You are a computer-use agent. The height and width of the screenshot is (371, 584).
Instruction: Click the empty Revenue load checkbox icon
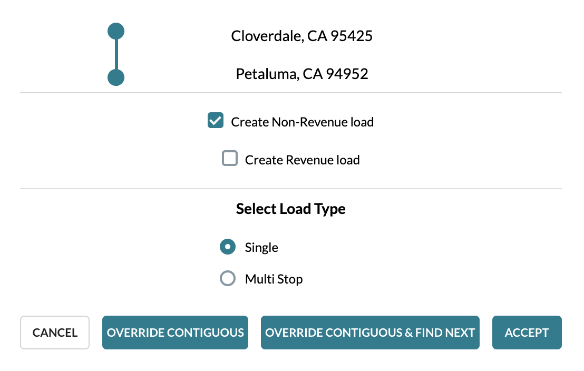click(x=229, y=158)
